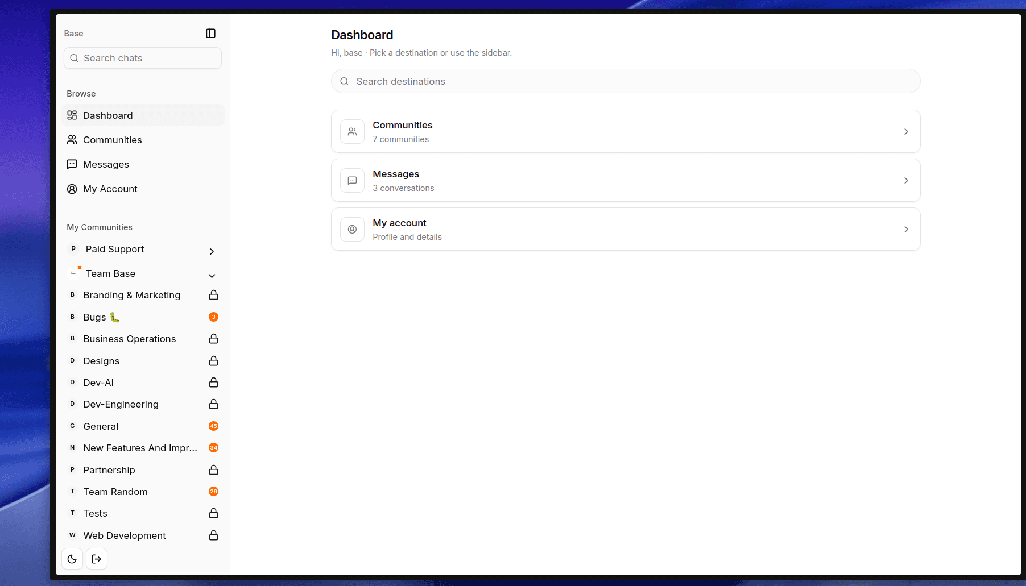Open Messages from the Browse menu
The image size is (1026, 586).
click(x=143, y=164)
